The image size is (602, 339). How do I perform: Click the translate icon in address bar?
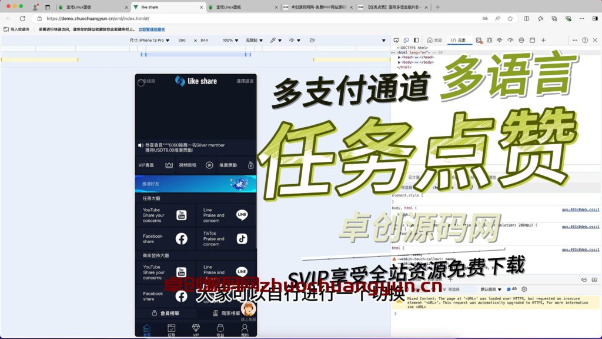tap(485, 18)
